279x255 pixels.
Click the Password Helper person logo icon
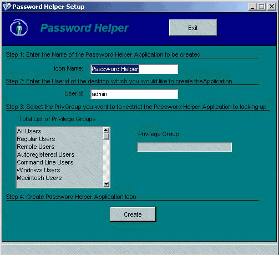pyautogui.click(x=19, y=28)
